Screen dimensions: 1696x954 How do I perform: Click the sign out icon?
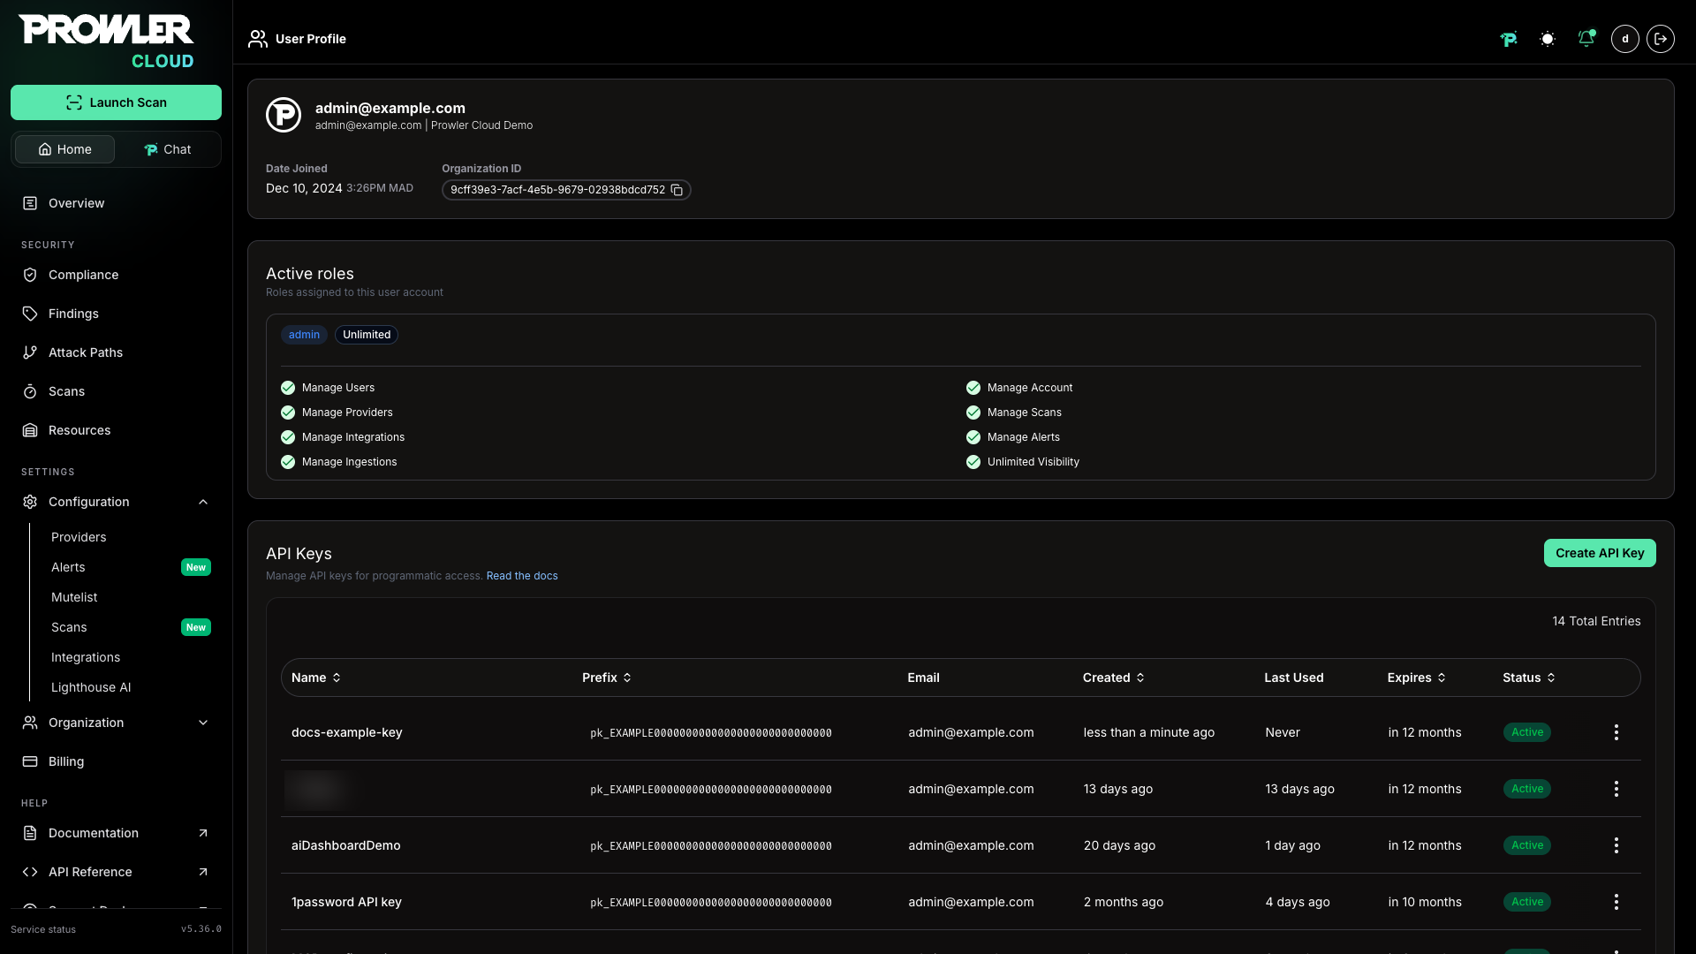click(x=1661, y=39)
